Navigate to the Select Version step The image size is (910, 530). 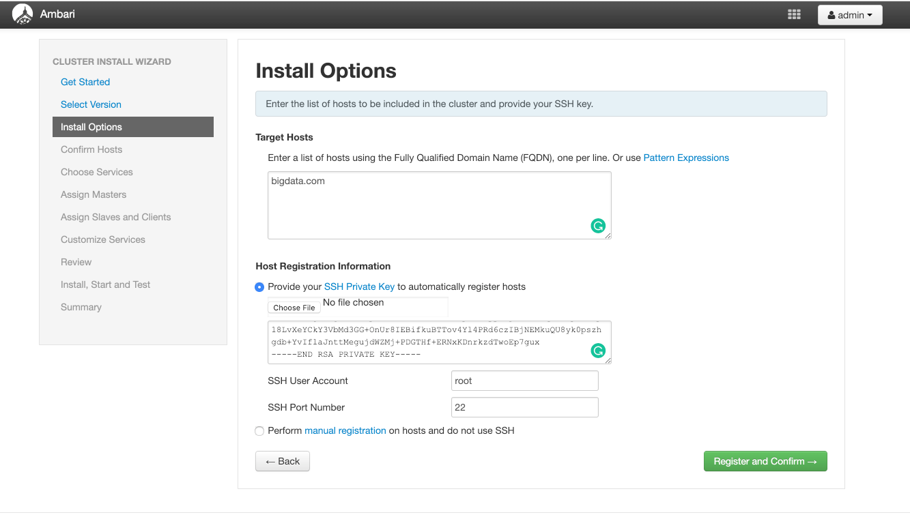pyautogui.click(x=91, y=104)
